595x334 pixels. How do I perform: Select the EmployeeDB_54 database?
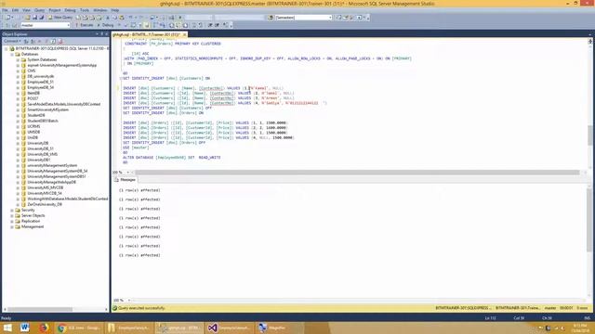(x=40, y=87)
